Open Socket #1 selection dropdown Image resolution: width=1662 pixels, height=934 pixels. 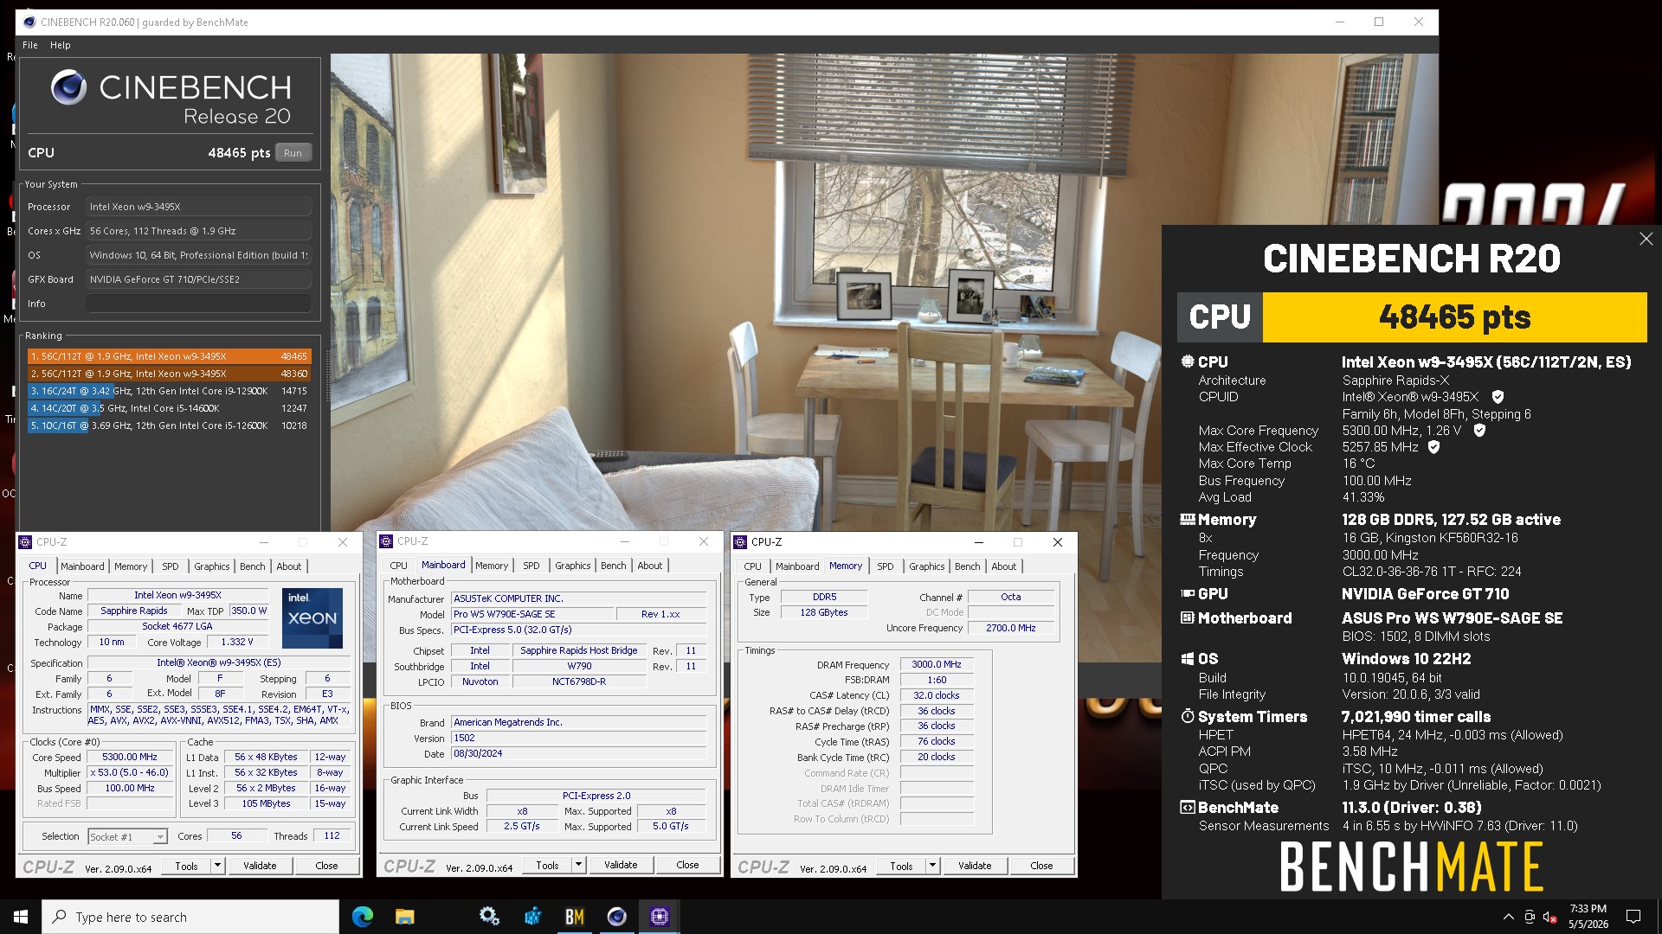click(127, 836)
